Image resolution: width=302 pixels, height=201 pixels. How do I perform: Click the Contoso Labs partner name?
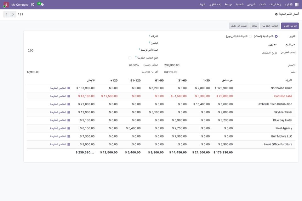click(283, 96)
